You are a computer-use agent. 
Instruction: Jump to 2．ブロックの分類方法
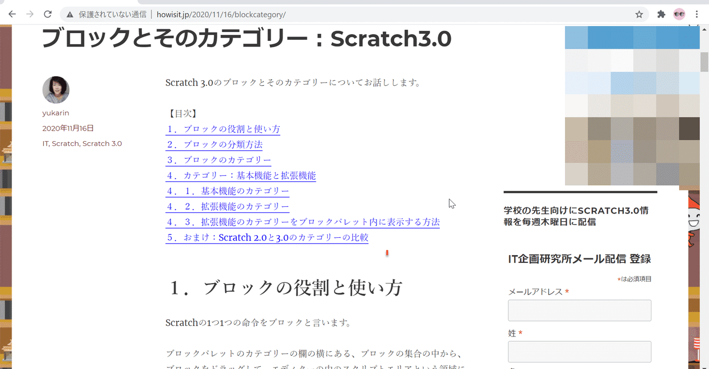(x=214, y=144)
